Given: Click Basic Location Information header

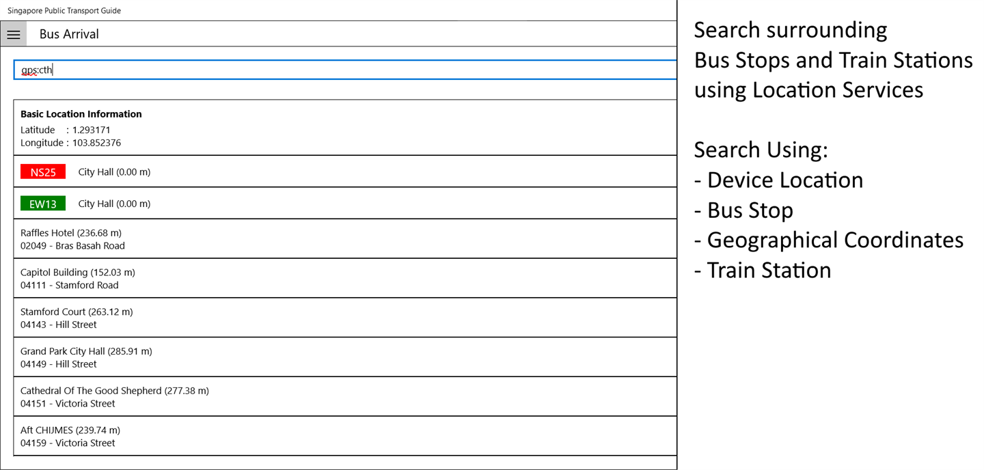Looking at the screenshot, I should [81, 114].
